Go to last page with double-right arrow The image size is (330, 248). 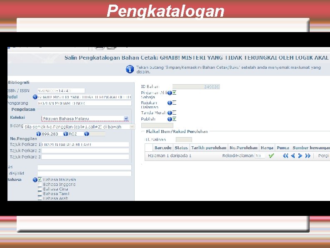(x=308, y=156)
